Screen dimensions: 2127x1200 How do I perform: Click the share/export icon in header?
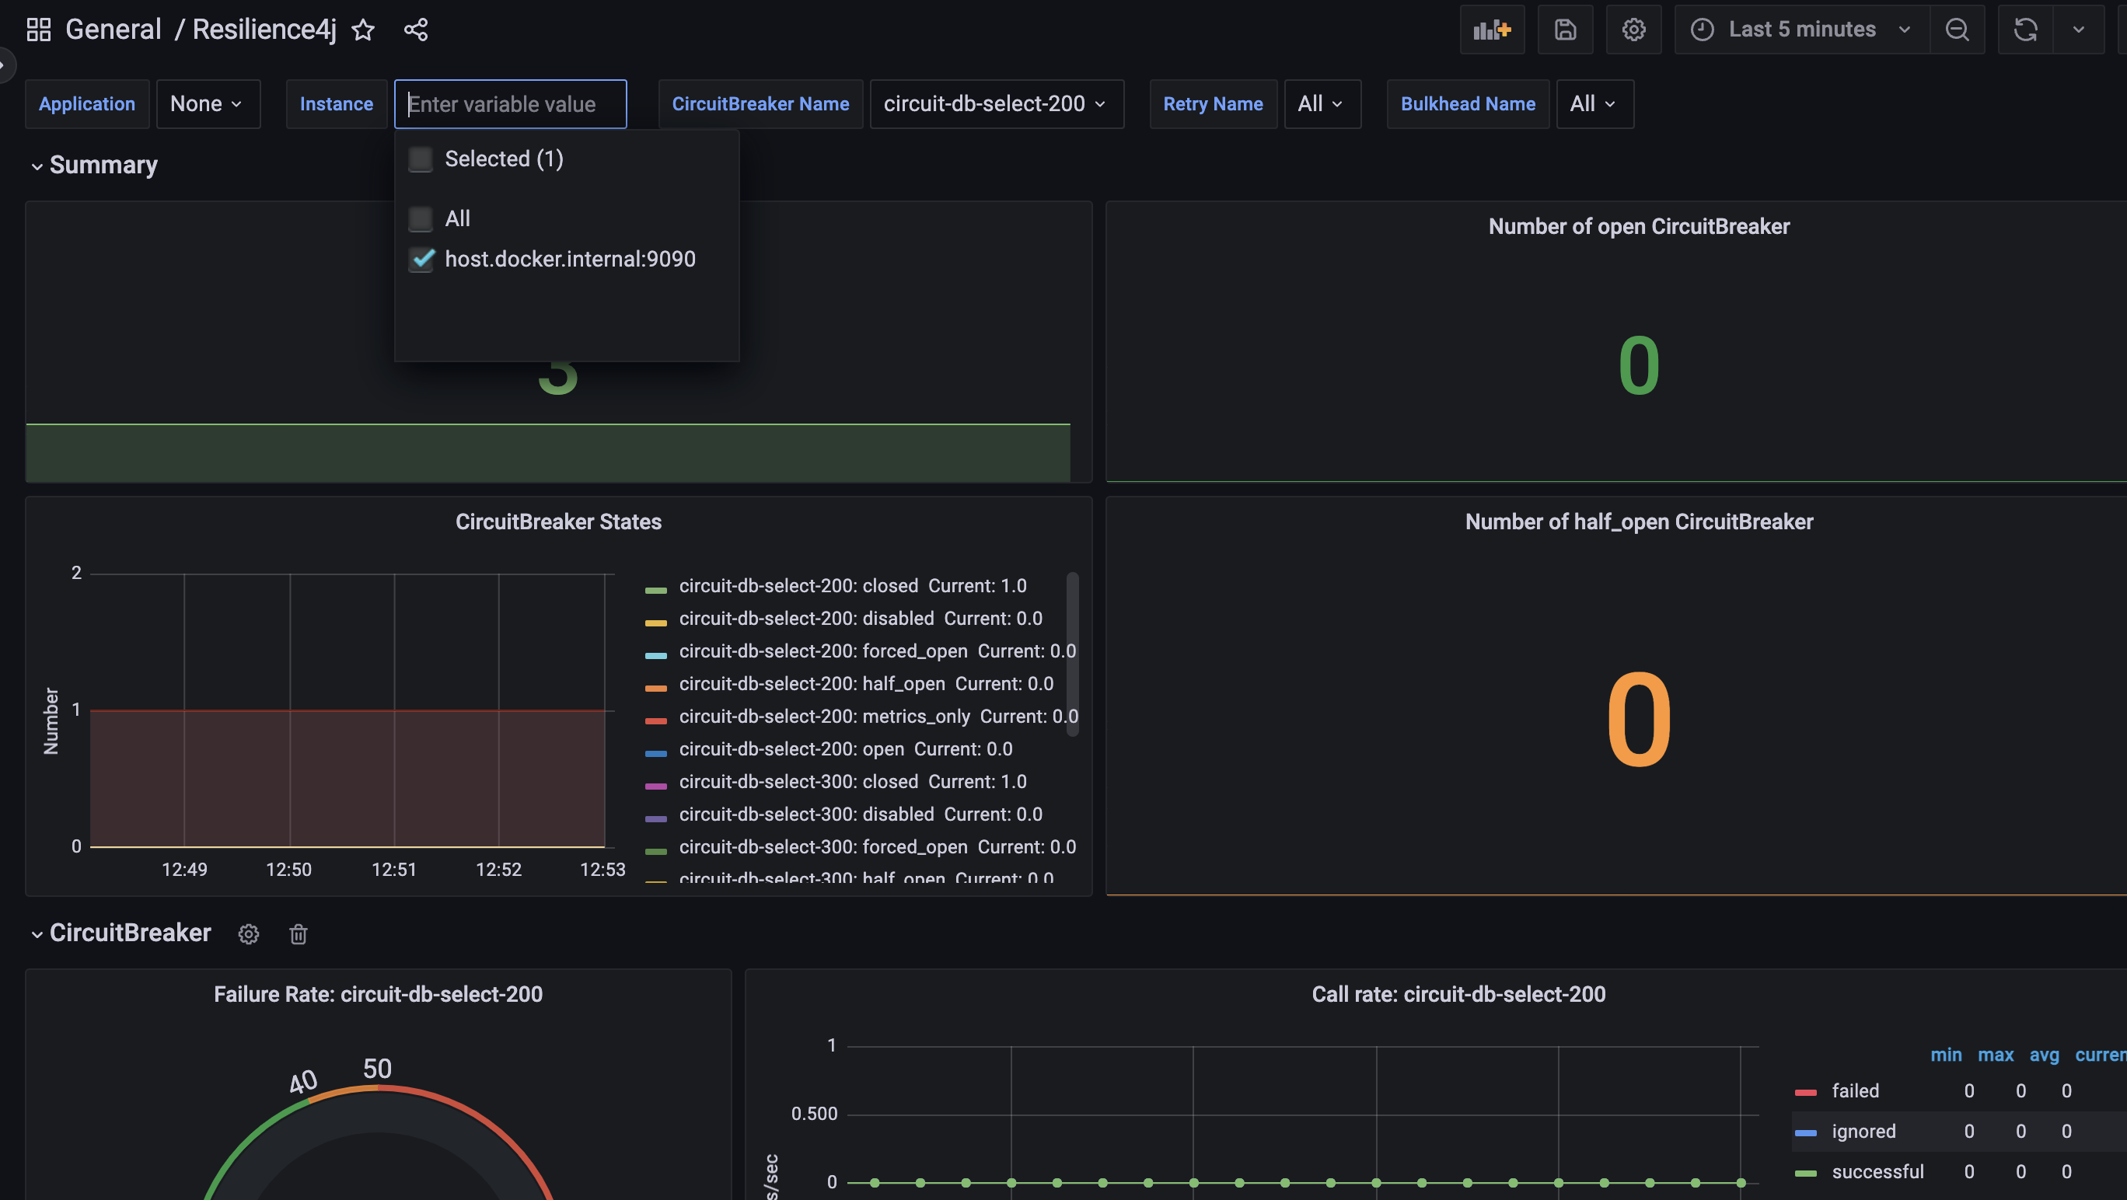[x=415, y=28]
